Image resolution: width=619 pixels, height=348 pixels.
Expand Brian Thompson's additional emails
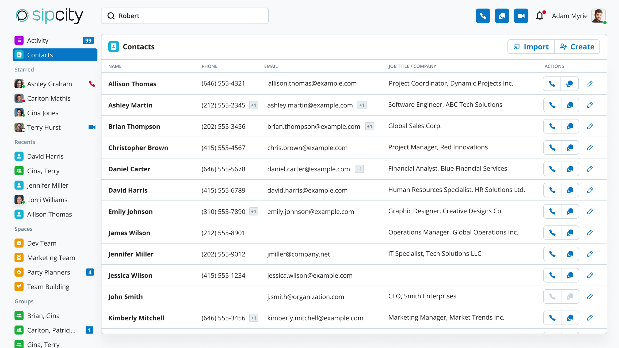click(x=369, y=126)
